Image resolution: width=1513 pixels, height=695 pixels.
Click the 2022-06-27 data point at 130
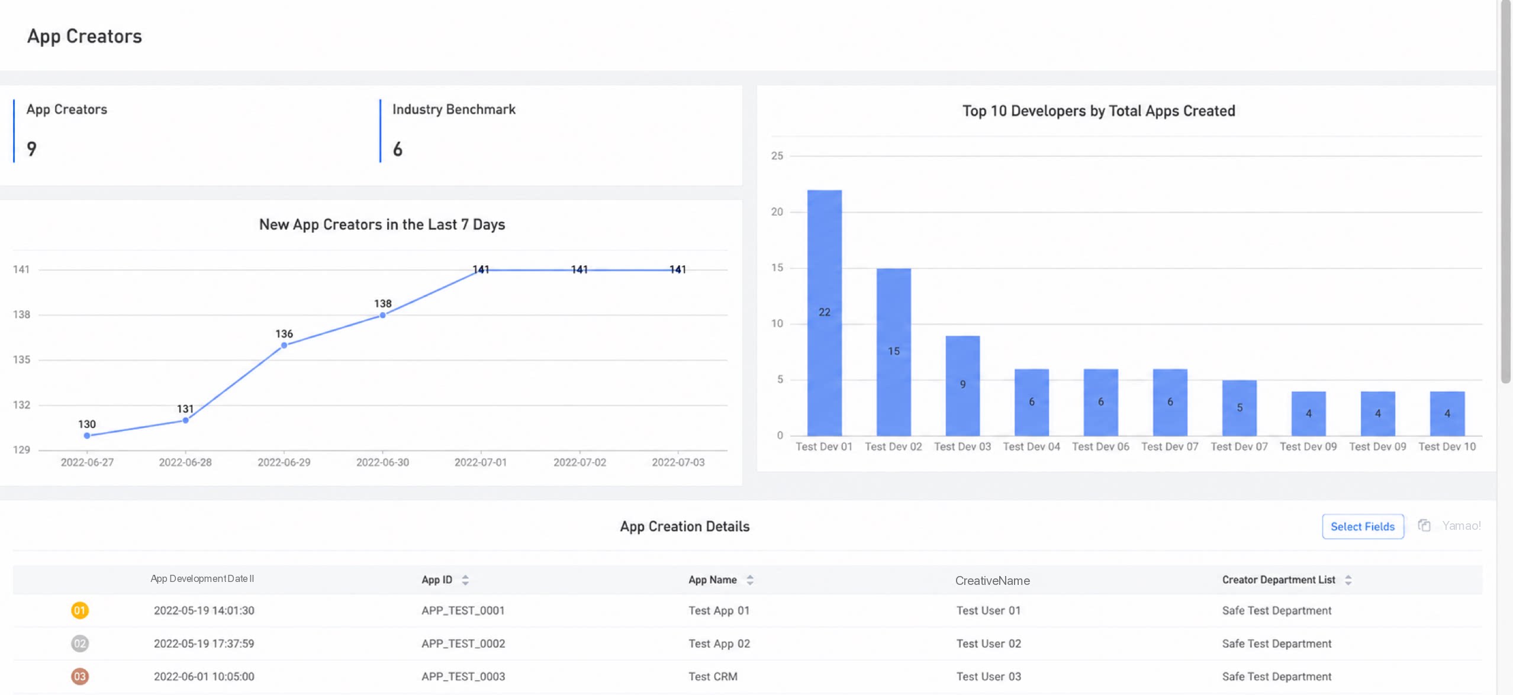(87, 436)
